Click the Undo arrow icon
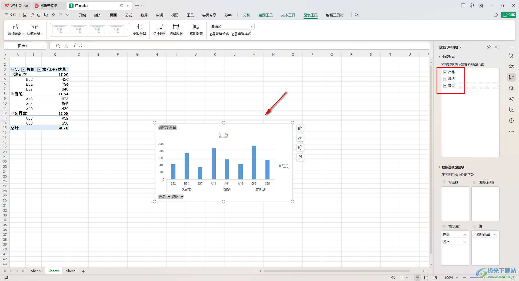The height and width of the screenshot is (281, 519). 53,15
